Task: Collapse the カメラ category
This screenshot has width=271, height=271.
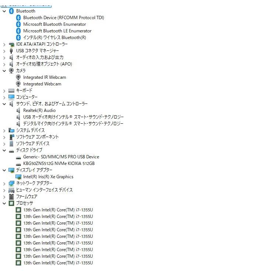Action: 4,71
